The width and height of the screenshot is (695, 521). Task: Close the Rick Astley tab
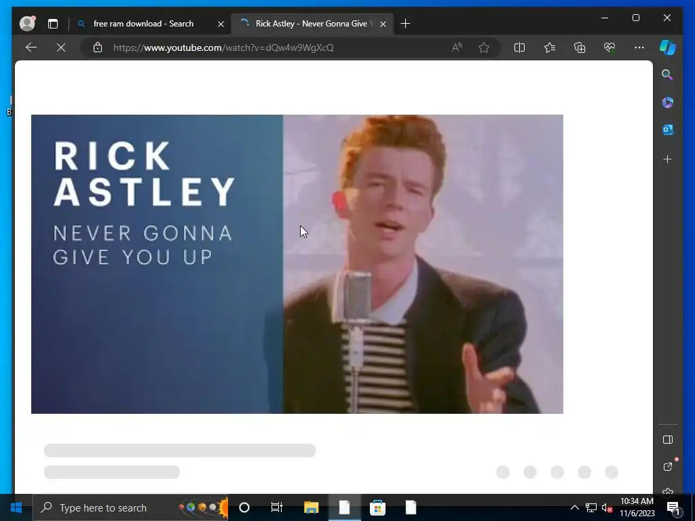point(383,24)
